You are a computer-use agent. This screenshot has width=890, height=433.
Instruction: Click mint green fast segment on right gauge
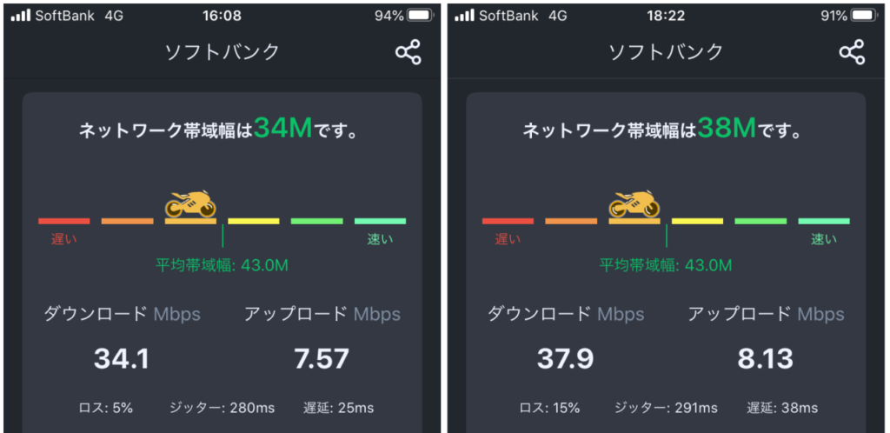824,221
